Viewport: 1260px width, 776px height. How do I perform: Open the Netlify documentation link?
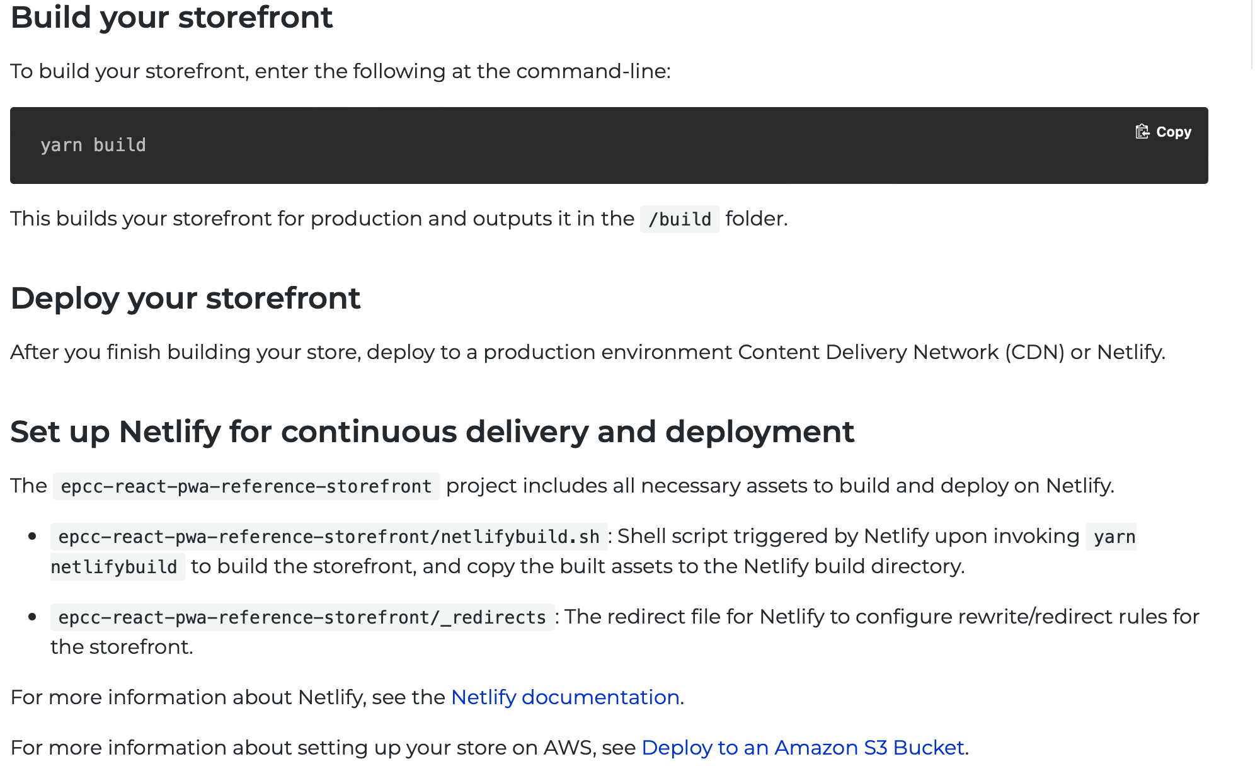pyautogui.click(x=565, y=697)
